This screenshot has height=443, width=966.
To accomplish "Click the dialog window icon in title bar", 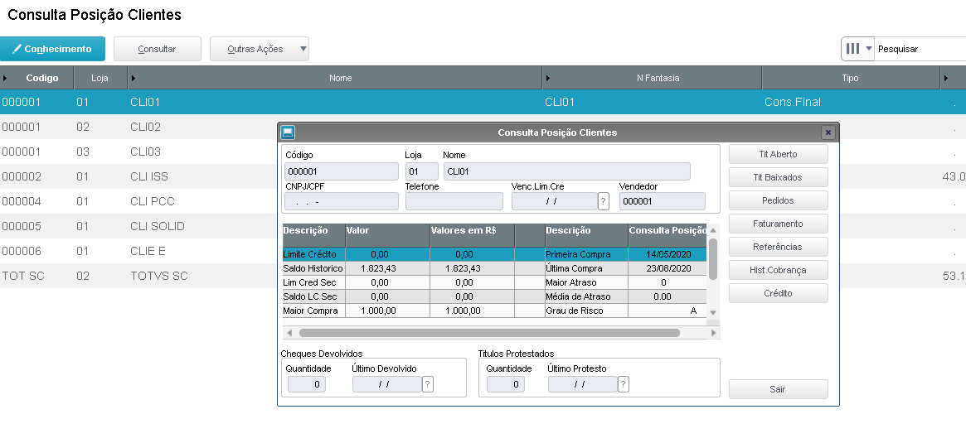I will click(x=288, y=132).
